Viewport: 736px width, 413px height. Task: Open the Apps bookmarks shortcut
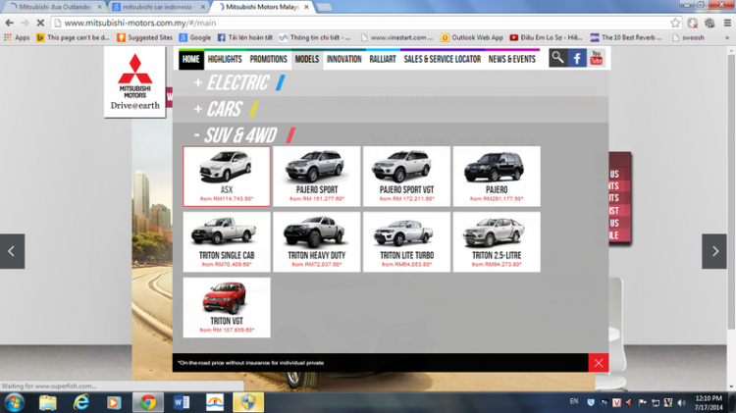pyautogui.click(x=17, y=37)
